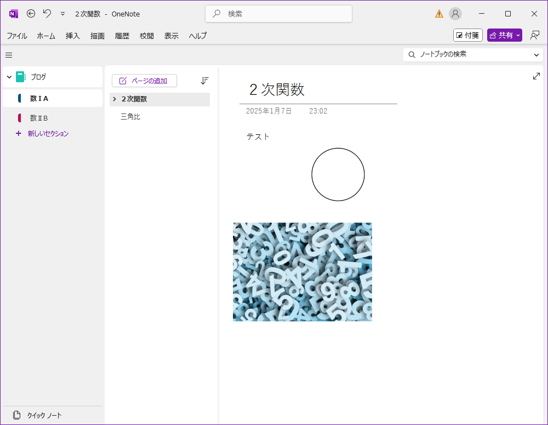The width and height of the screenshot is (548, 425).
Task: Click the 検索 search box
Action: [278, 14]
